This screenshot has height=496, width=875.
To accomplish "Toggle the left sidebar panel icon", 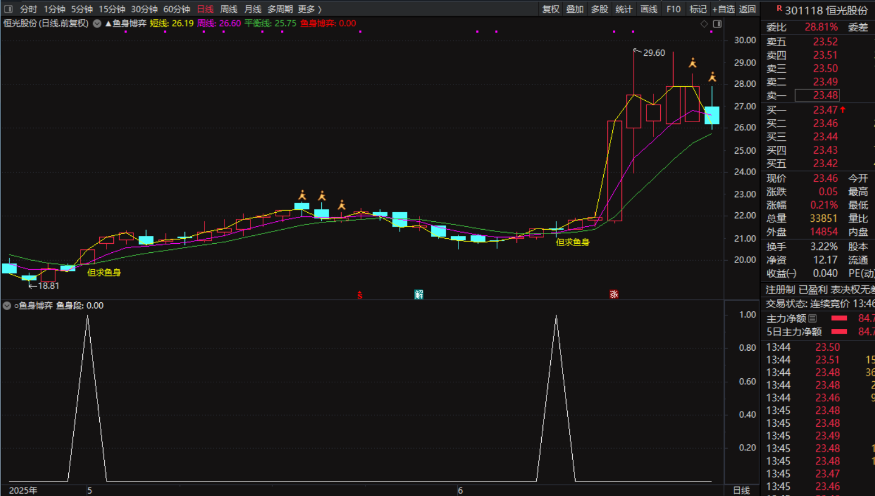I will pyautogui.click(x=8, y=9).
